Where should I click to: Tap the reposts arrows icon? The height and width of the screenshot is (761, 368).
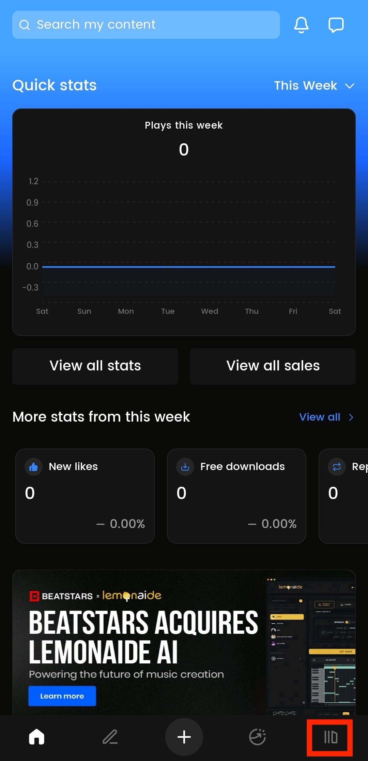click(337, 467)
